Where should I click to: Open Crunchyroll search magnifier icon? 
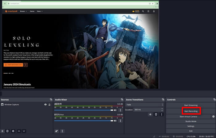143,11
